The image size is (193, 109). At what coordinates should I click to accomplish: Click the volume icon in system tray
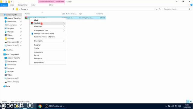172,106
